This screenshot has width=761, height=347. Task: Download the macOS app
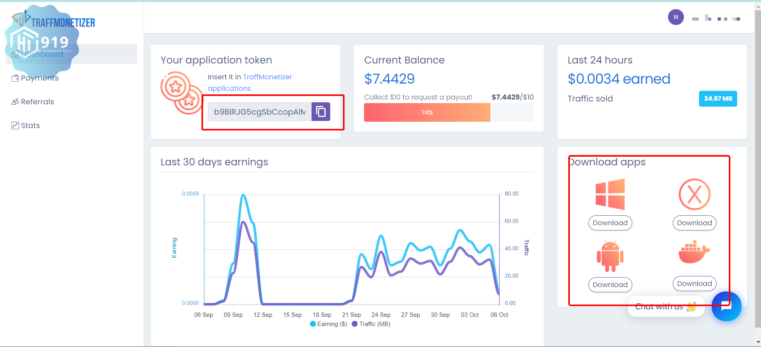point(694,223)
